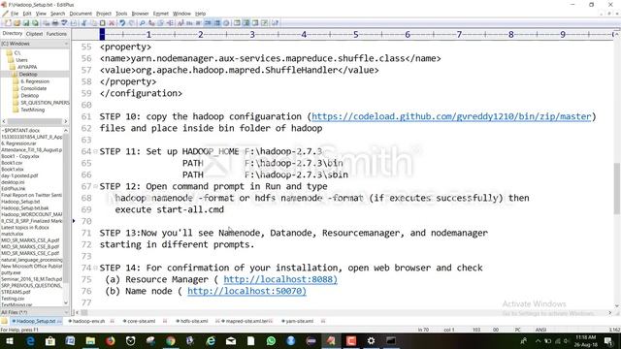Open the Emmet menu
621x349 pixels.
click(x=160, y=14)
